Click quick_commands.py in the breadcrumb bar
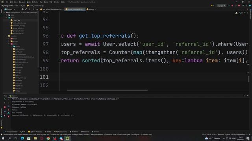Screen dimensions: 252x141 35,5
